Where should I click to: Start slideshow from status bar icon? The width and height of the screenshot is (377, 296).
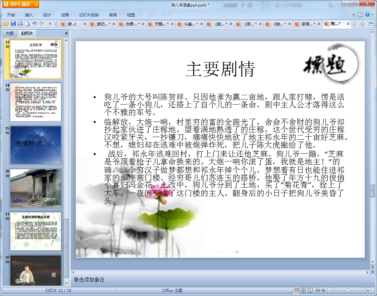[x=310, y=291]
